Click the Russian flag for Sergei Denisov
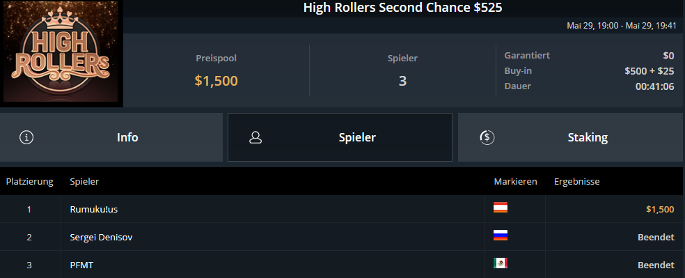Screen dimensions: 685x278 (501, 235)
